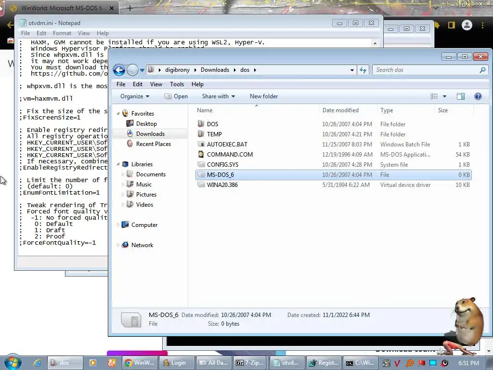The height and width of the screenshot is (370, 493).
Task: Click the Notepad scrollbar up arrow
Action: (x=375, y=43)
